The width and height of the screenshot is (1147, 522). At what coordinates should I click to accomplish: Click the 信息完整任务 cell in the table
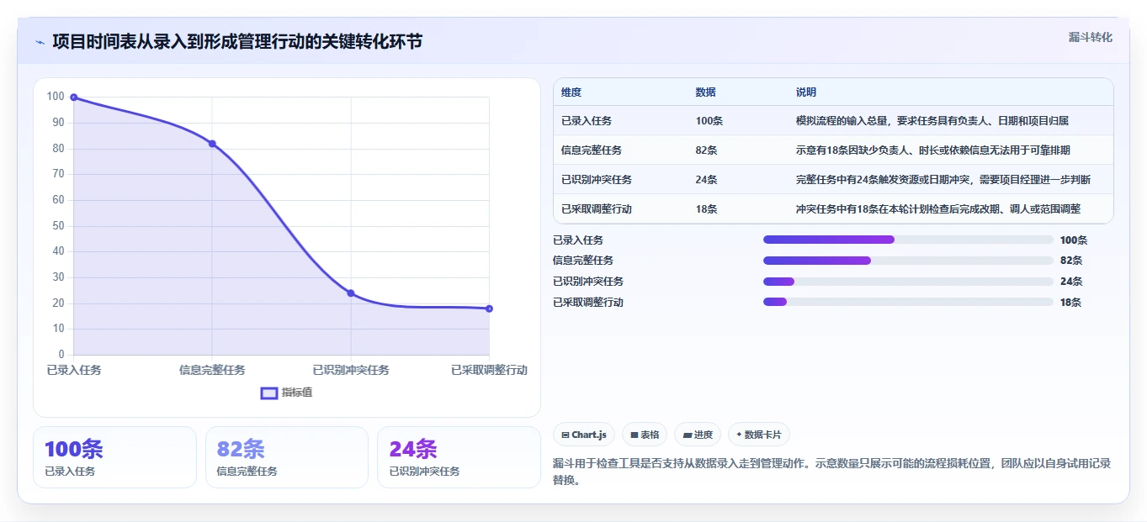tap(592, 150)
